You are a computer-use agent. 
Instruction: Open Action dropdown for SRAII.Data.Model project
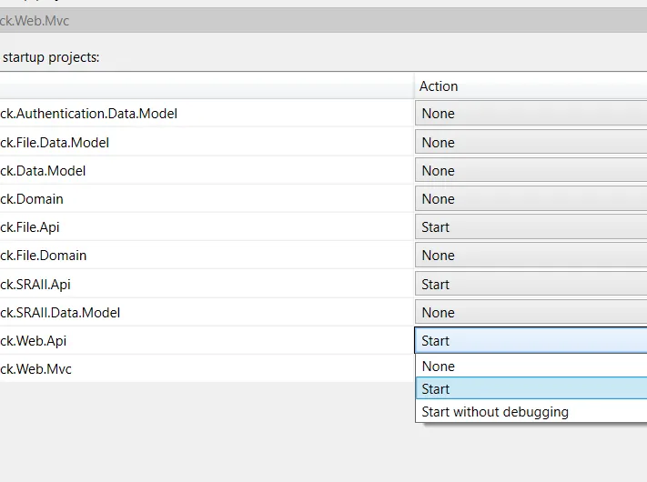[531, 312]
